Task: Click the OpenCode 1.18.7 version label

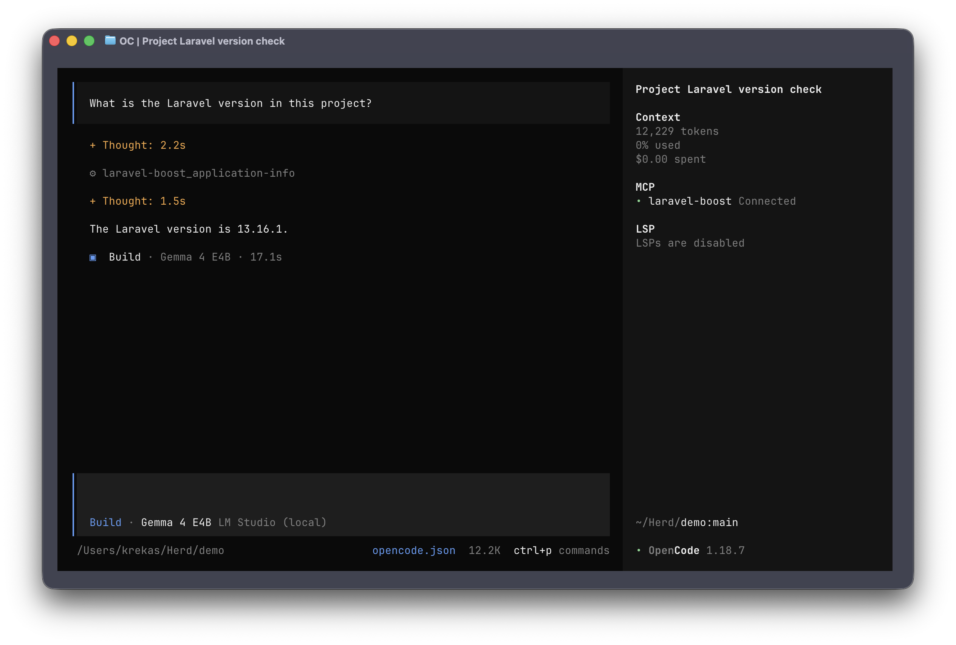Action: [696, 550]
